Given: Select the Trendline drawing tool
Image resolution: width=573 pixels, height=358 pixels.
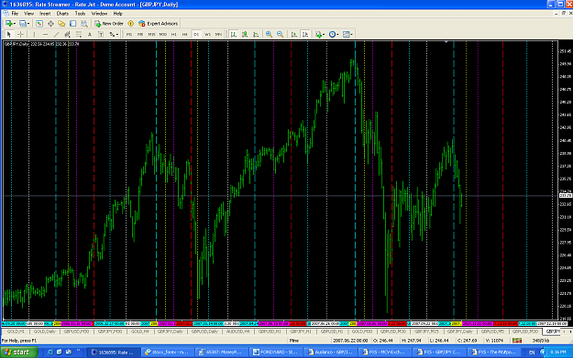Looking at the screenshot, I should pos(56,34).
